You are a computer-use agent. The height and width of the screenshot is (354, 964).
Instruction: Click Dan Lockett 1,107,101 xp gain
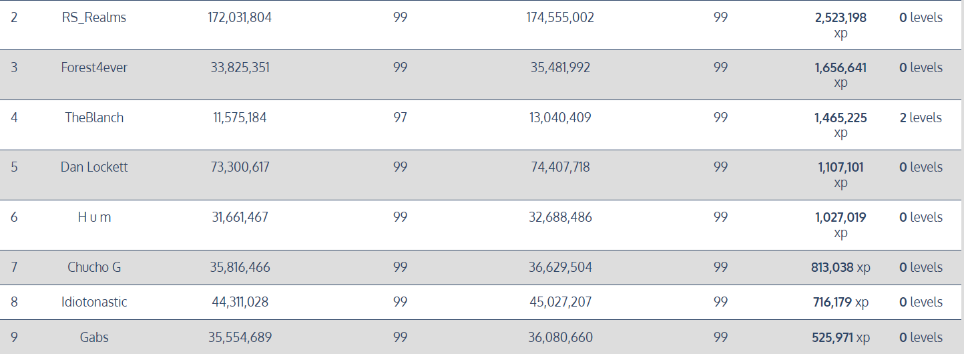[840, 174]
